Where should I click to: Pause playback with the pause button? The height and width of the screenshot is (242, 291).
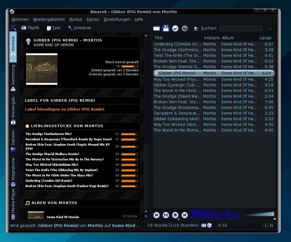click(166, 215)
